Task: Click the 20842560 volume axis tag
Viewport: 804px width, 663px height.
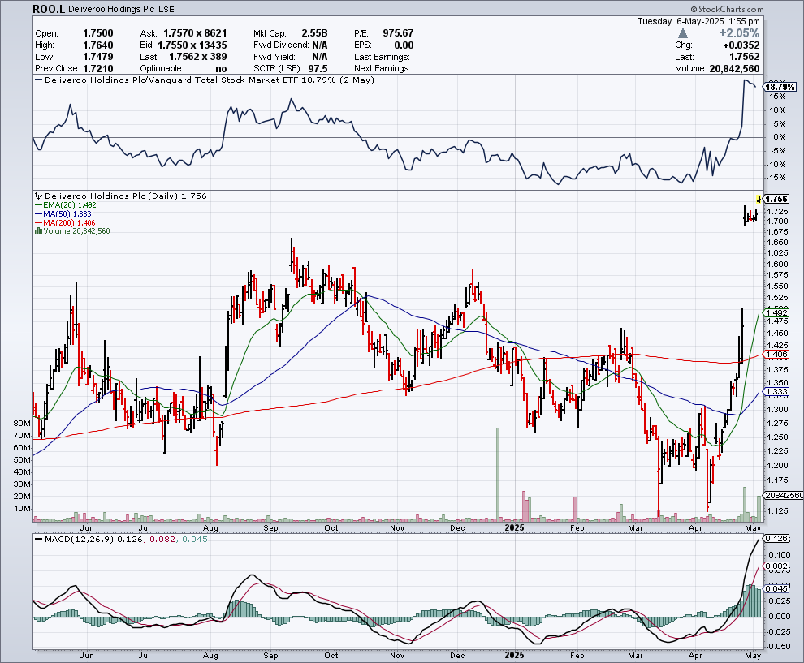Action: point(784,496)
